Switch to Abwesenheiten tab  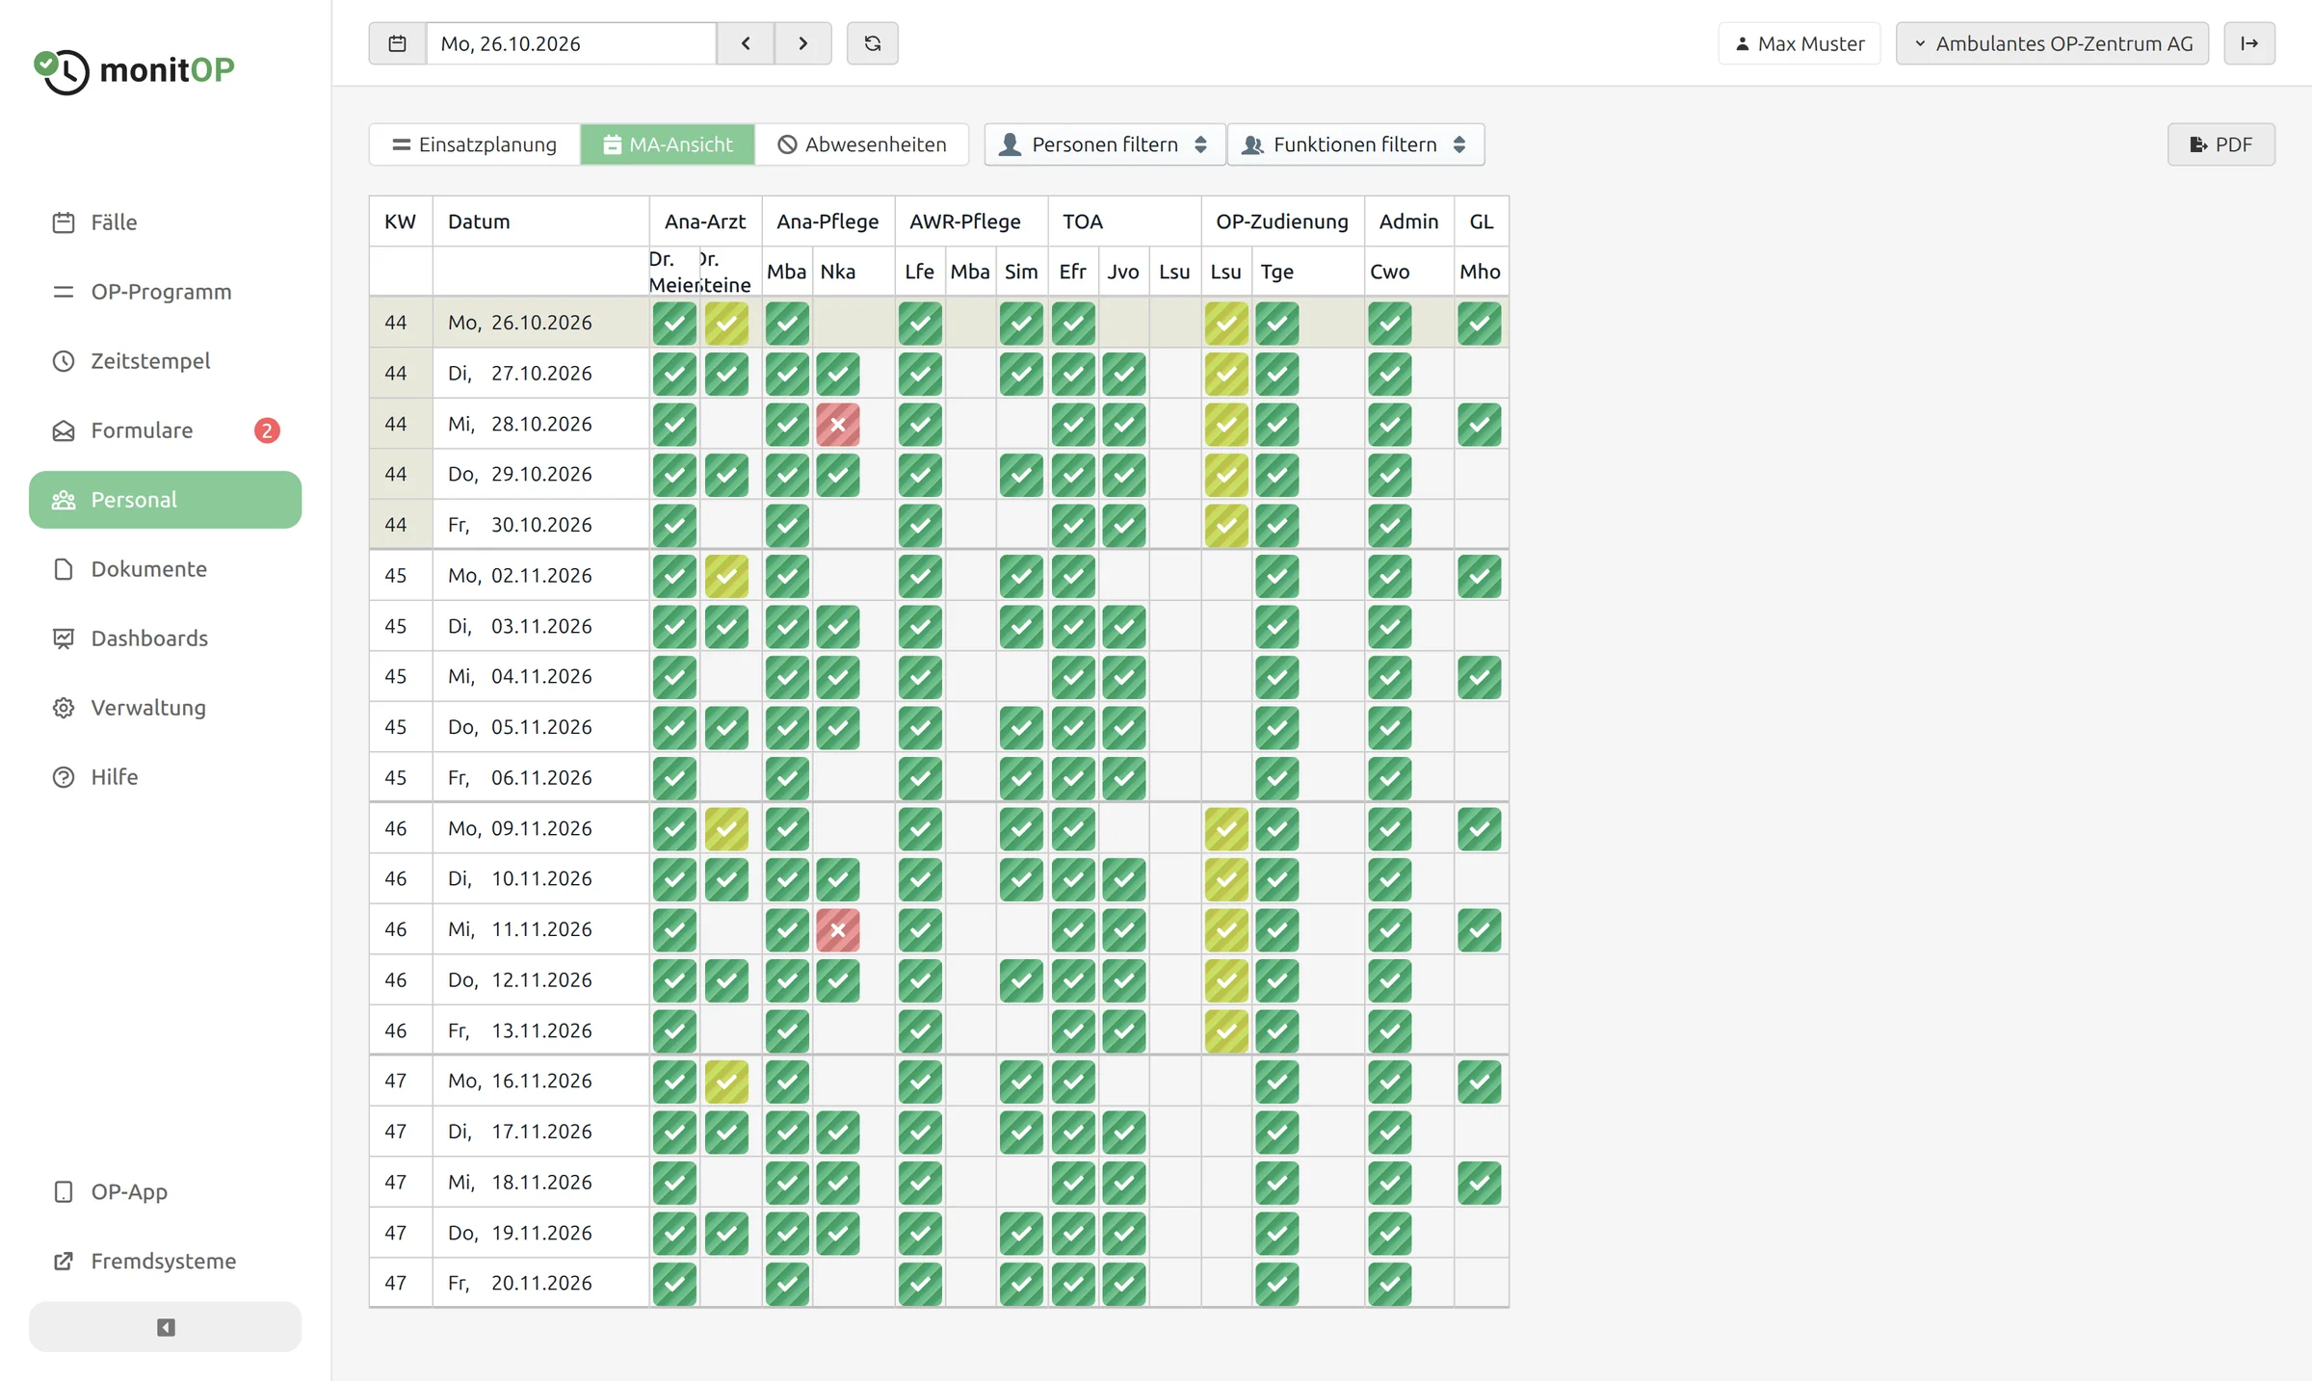coord(862,144)
